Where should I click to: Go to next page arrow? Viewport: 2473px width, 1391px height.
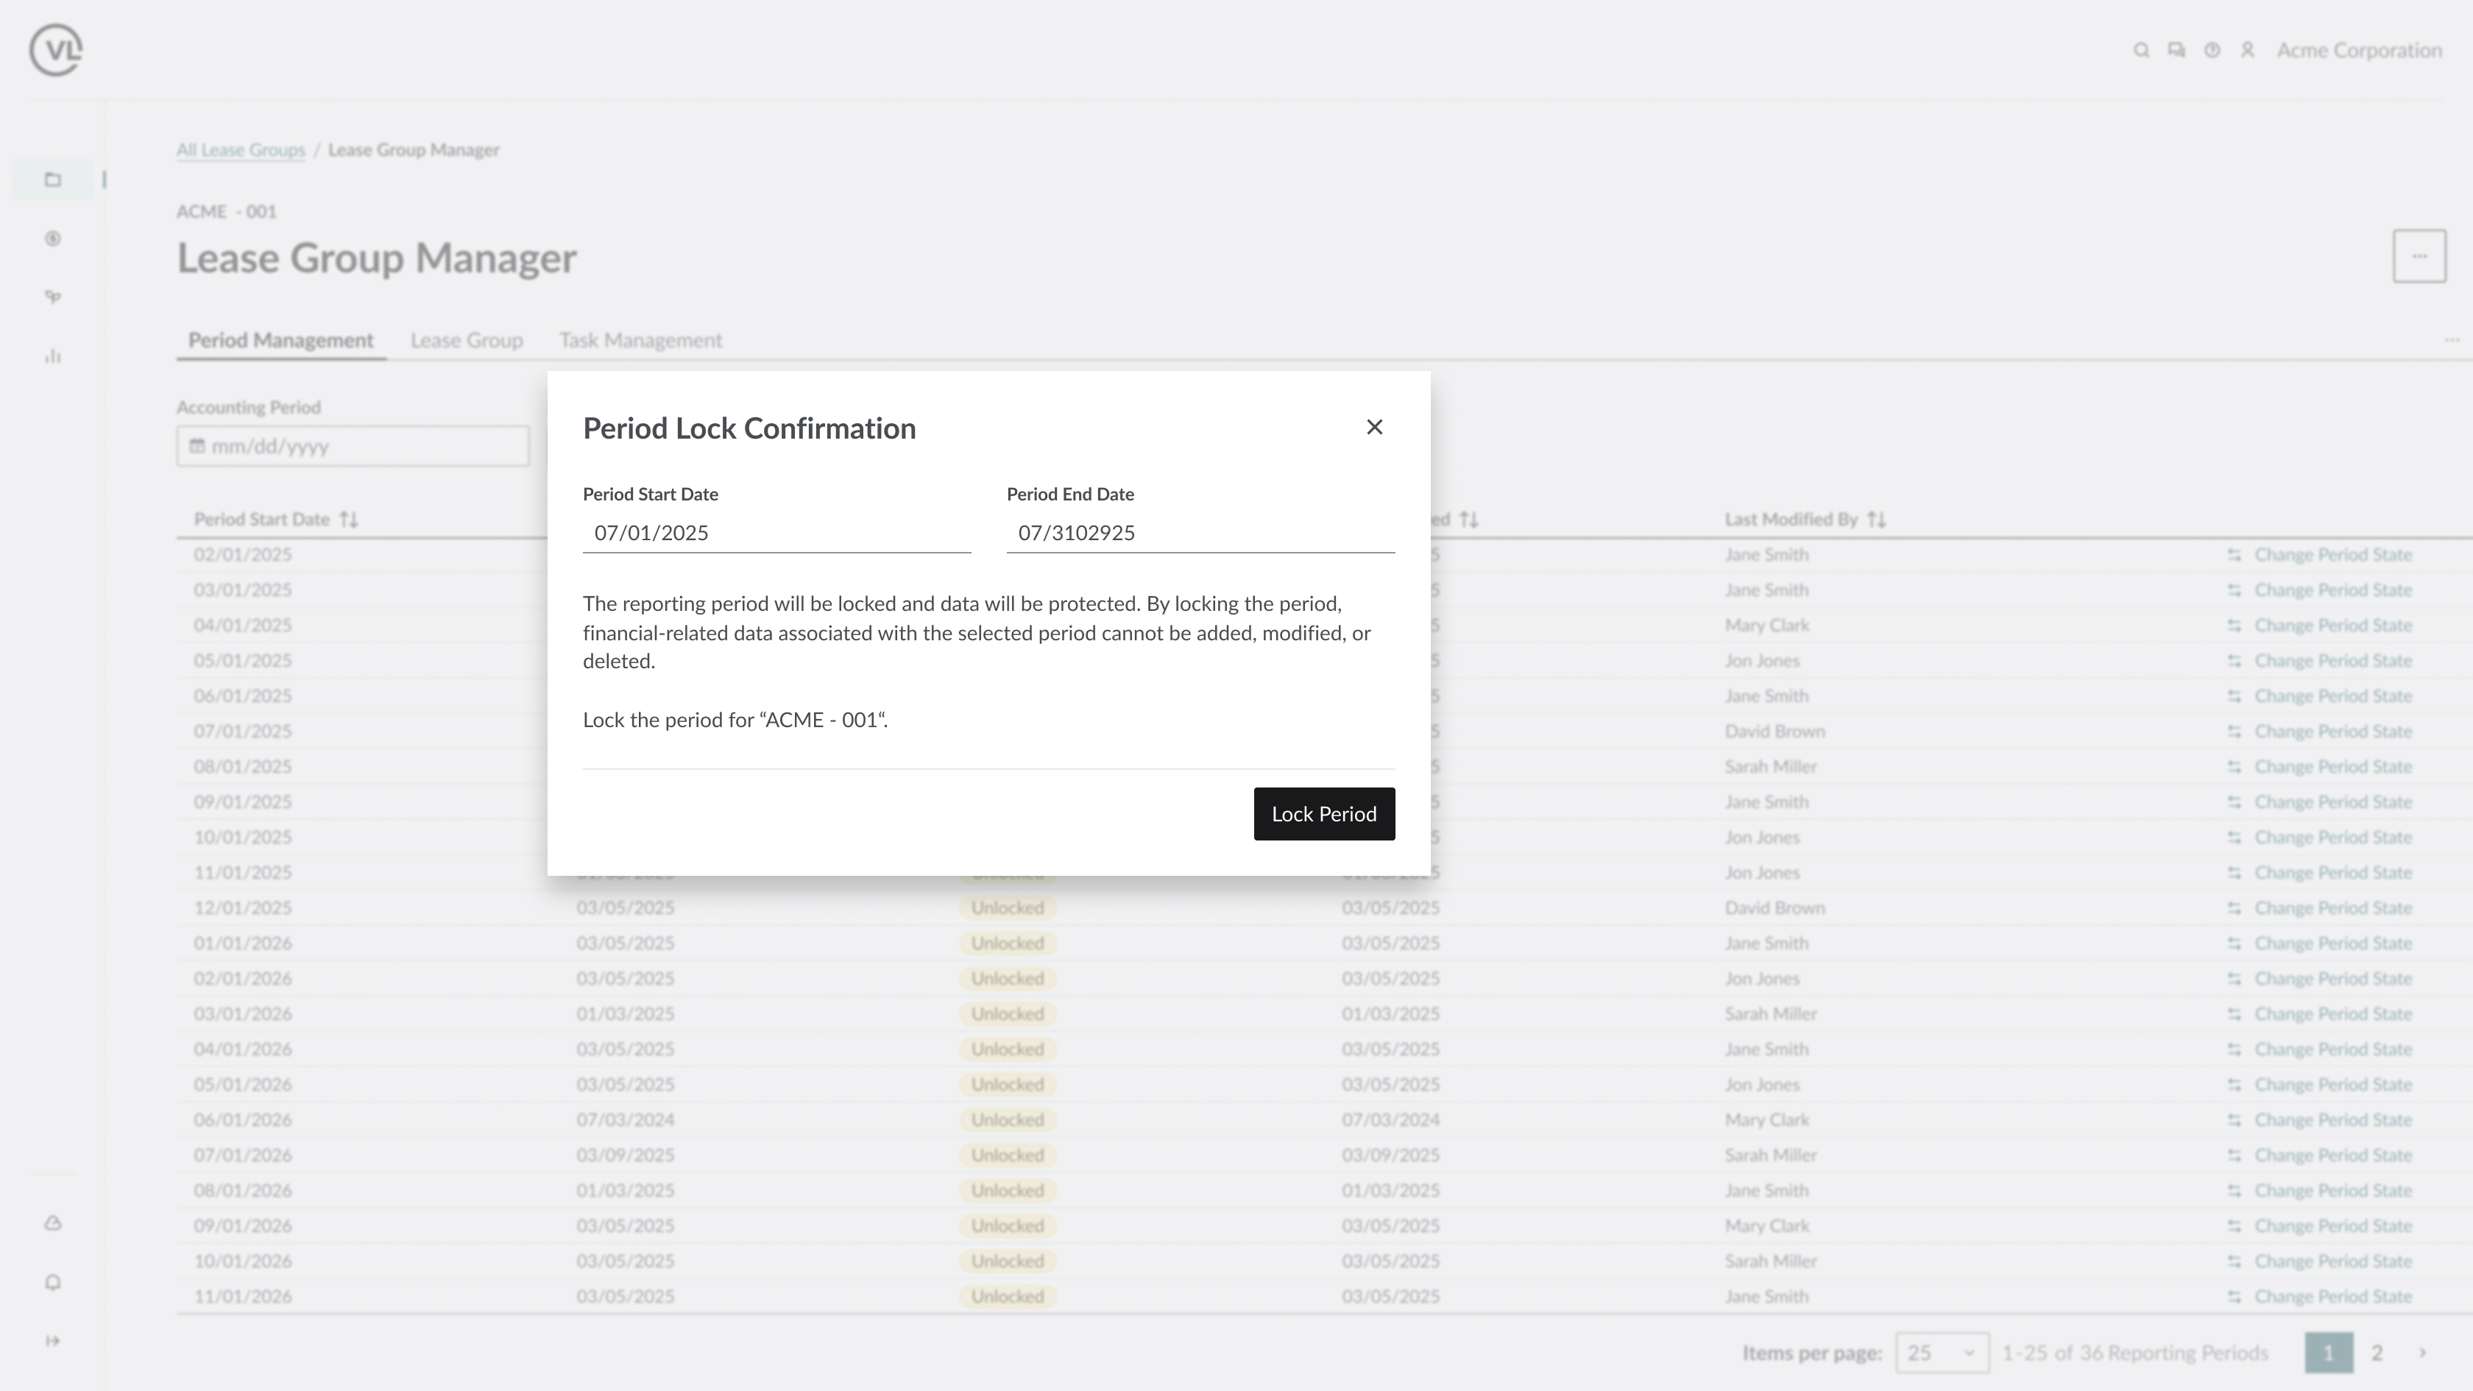point(2423,1353)
